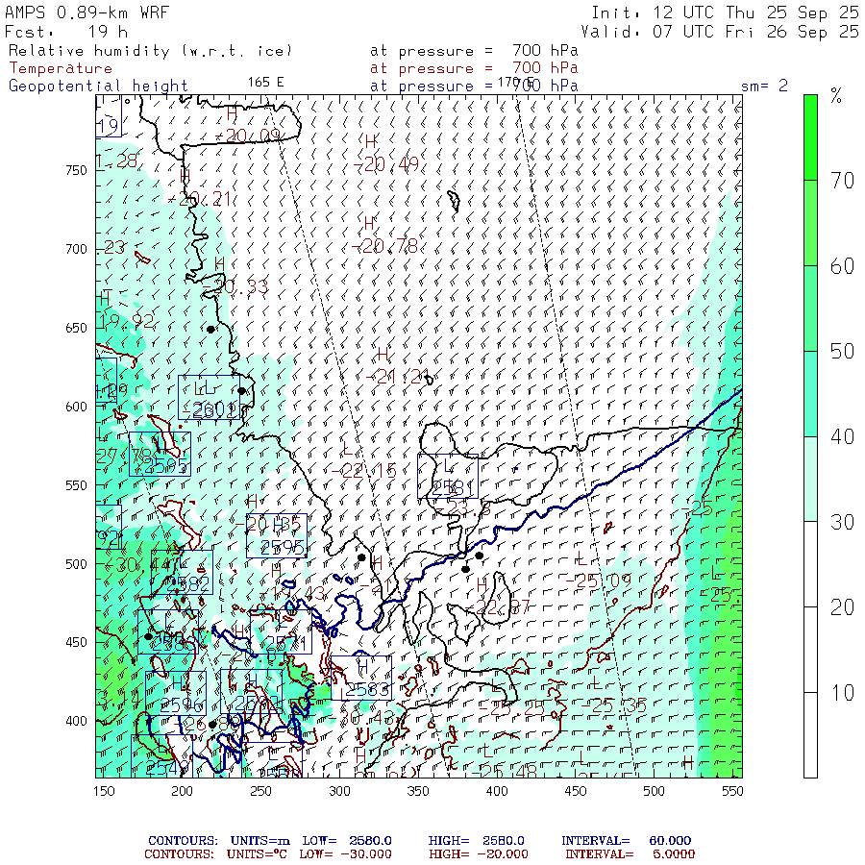Select the 'Fcst: 19 h' forecast hour text

66,32
